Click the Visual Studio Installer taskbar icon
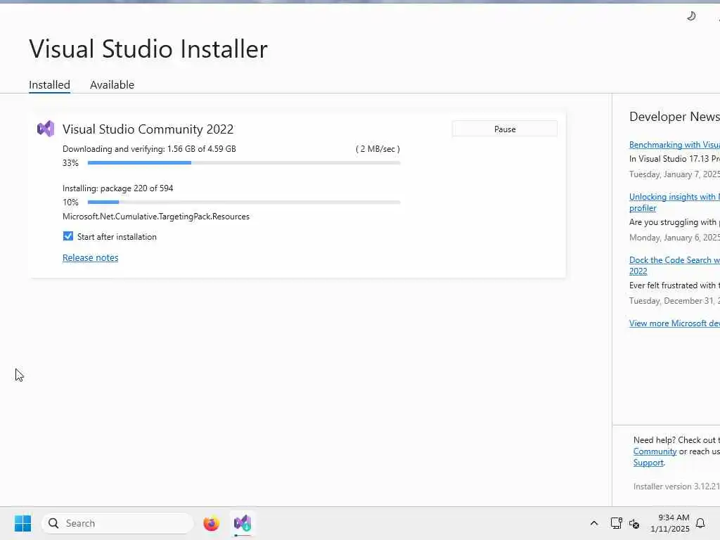 coord(243,523)
